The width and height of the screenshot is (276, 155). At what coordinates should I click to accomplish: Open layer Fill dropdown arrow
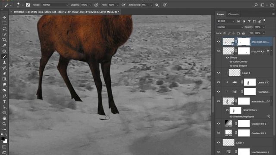point(263,33)
